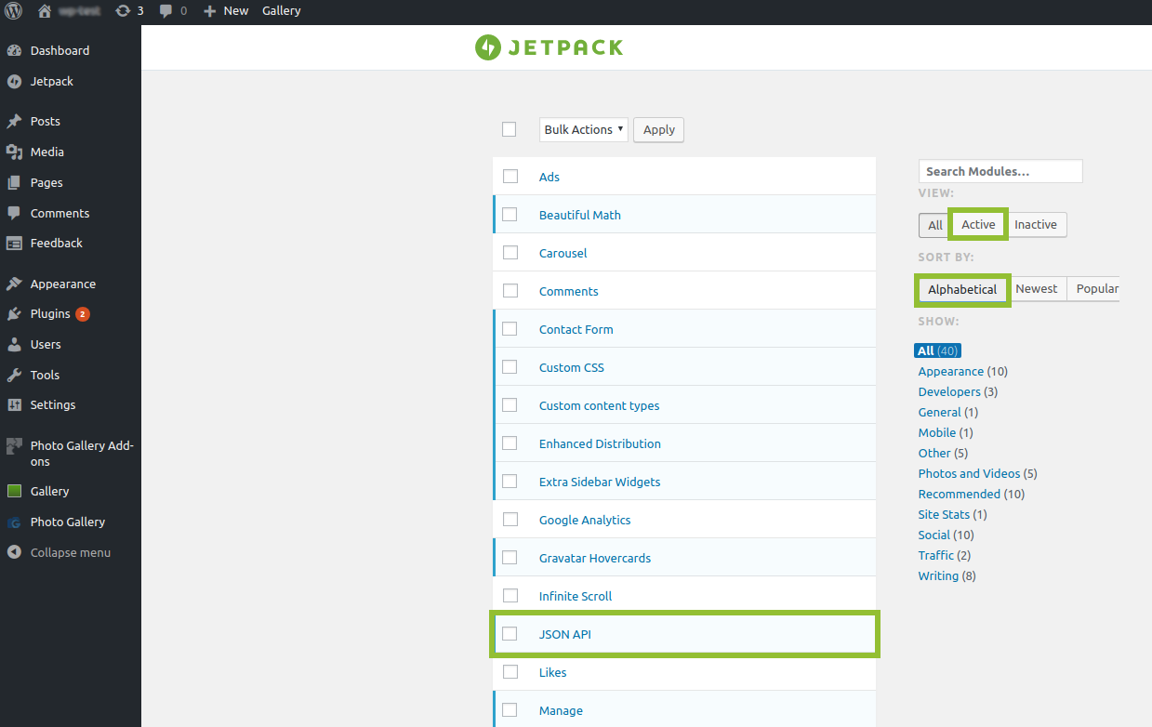The height and width of the screenshot is (727, 1152).
Task: Check the Google Analytics checkbox
Action: [510, 519]
